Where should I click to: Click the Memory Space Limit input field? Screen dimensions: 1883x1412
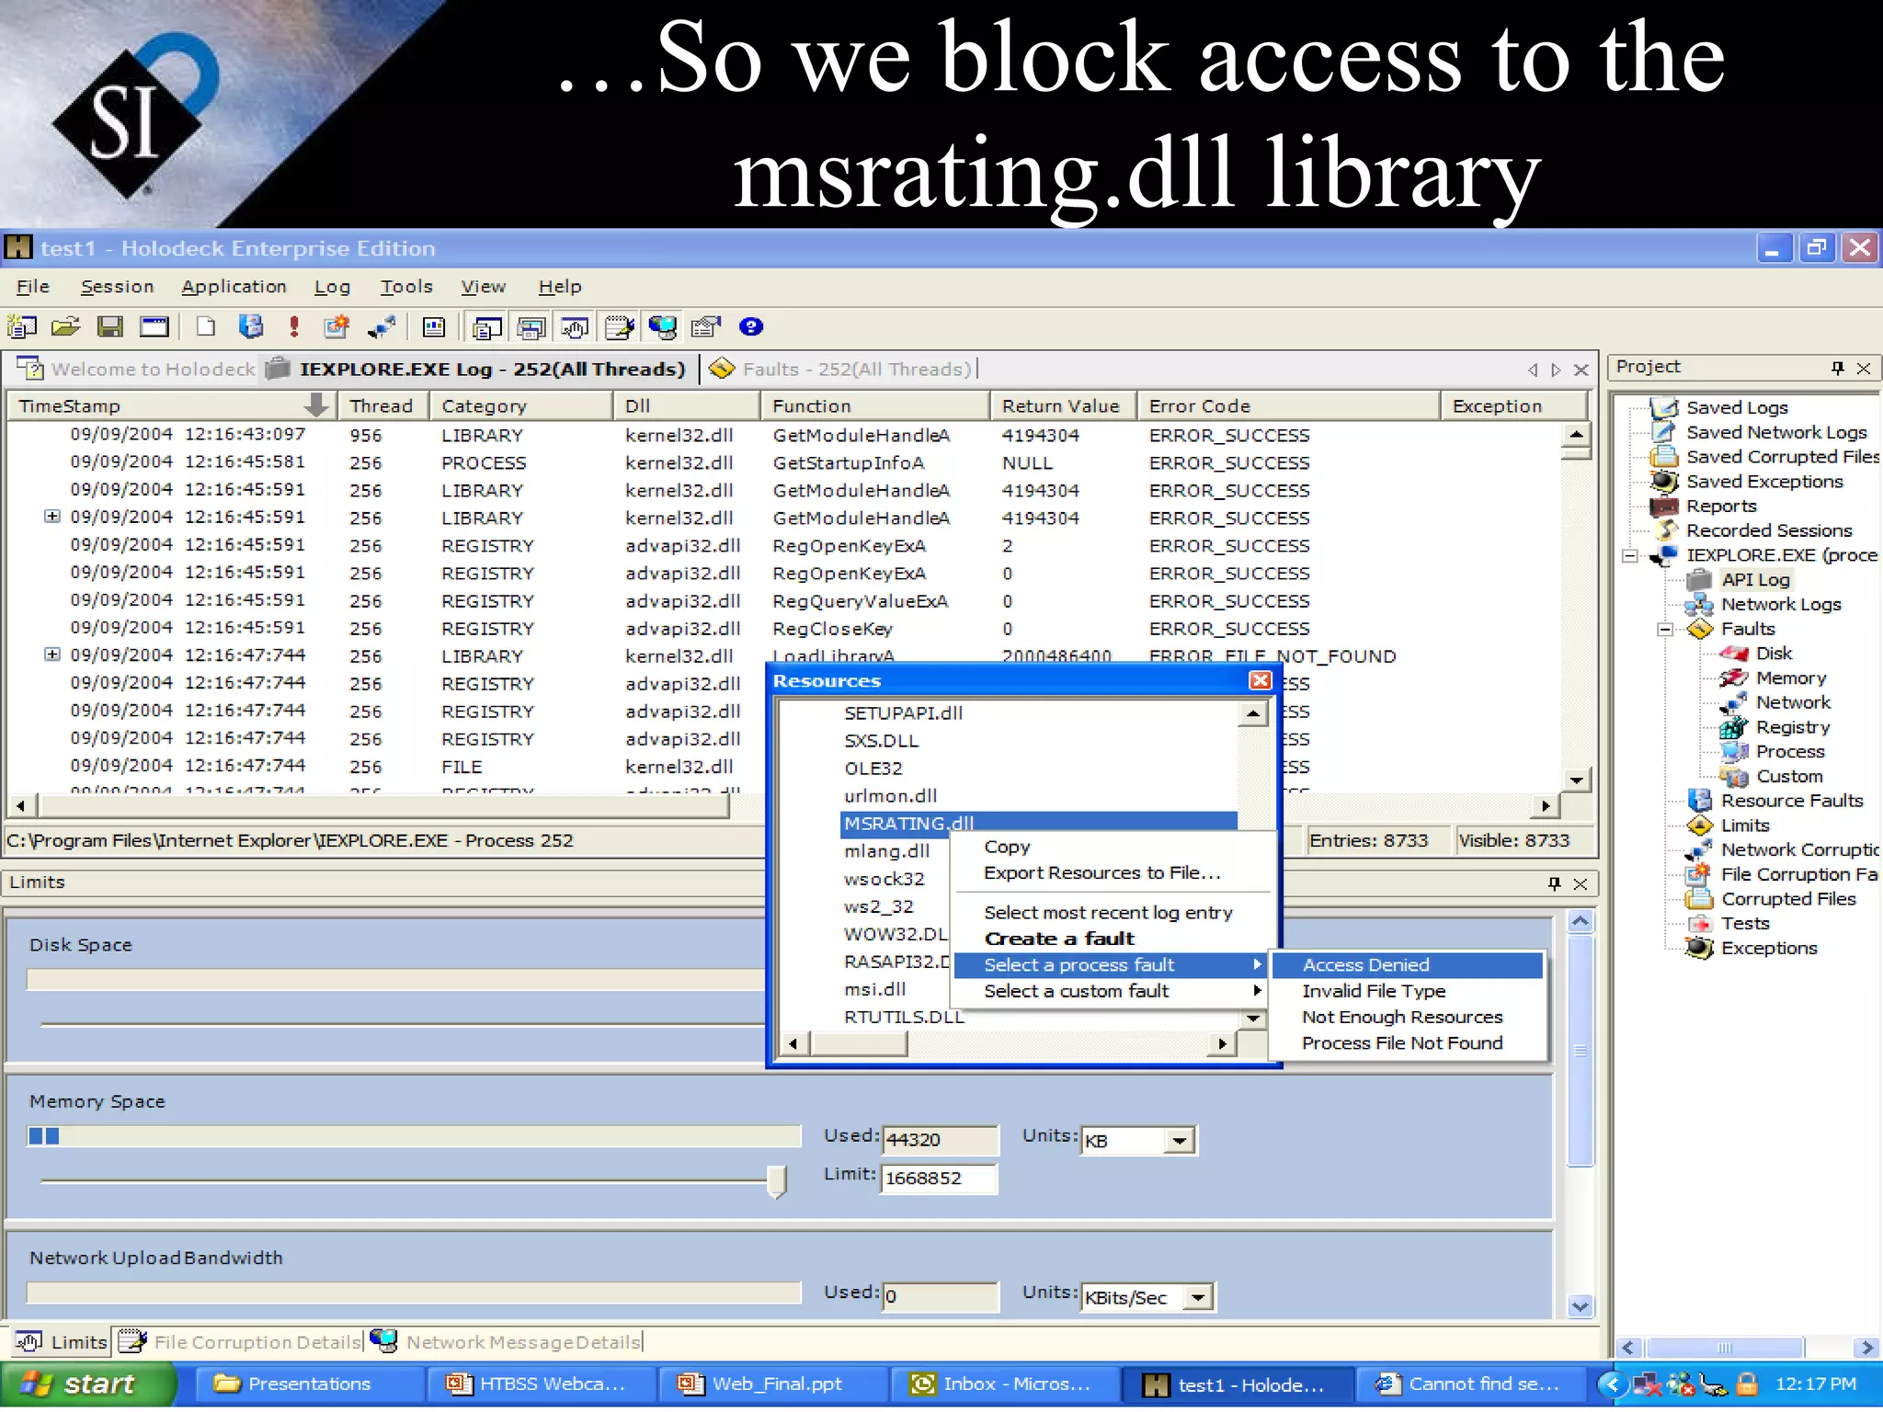point(939,1179)
